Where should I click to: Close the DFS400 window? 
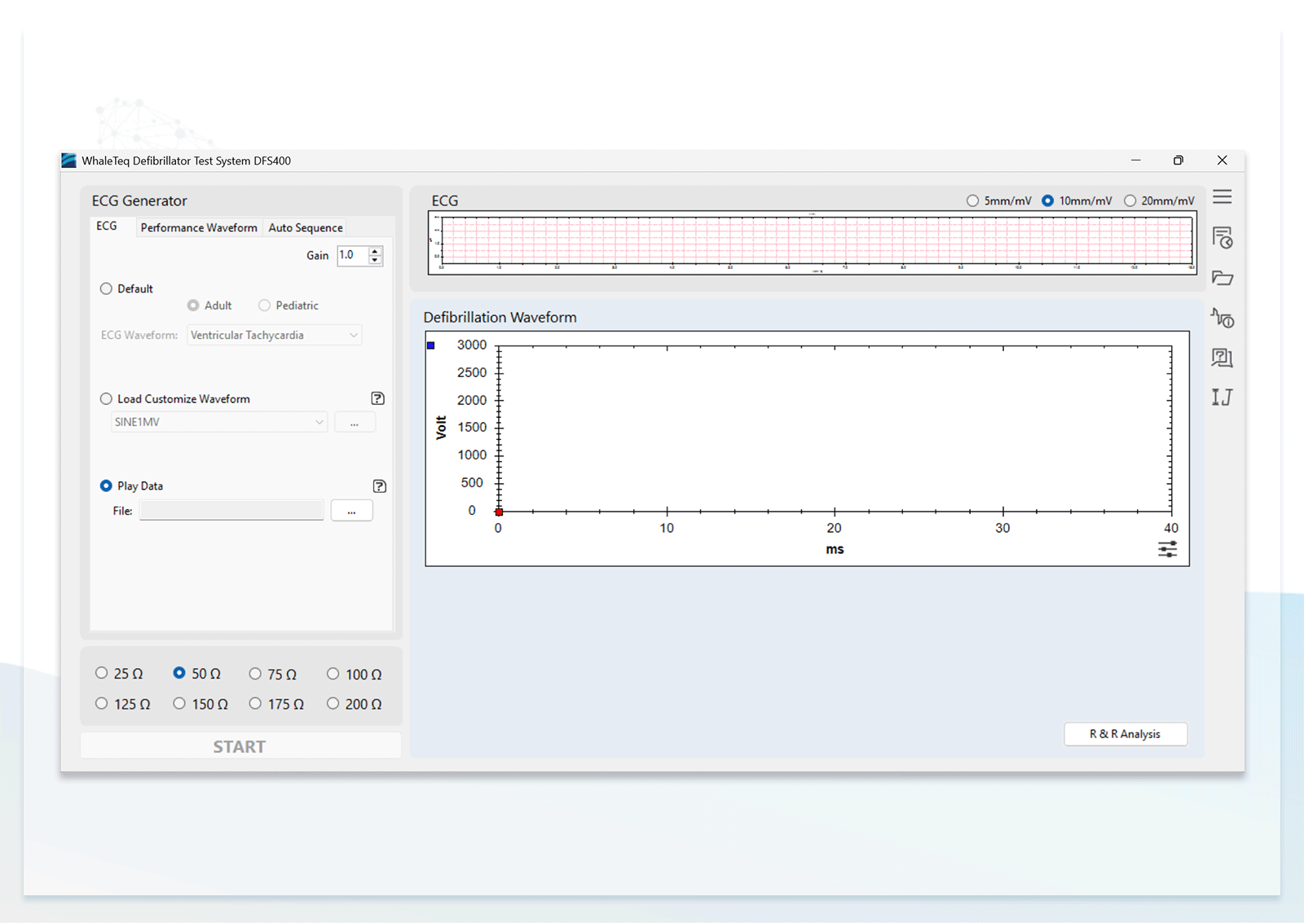click(x=1222, y=160)
